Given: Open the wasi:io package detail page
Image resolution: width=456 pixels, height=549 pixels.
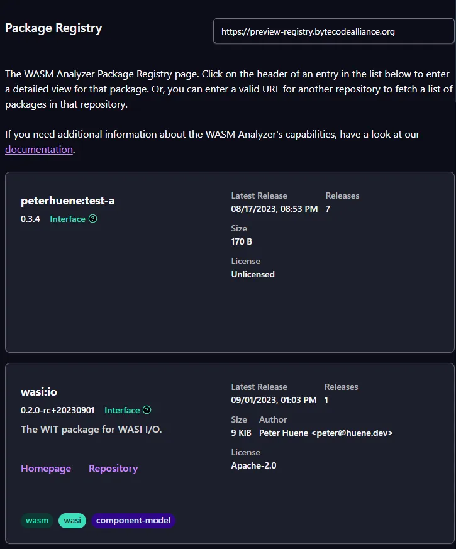Looking at the screenshot, I should point(38,391).
